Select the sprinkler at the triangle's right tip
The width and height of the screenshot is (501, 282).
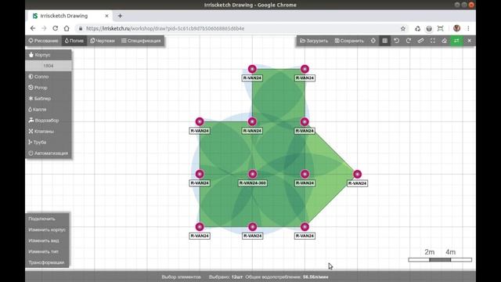click(357, 174)
